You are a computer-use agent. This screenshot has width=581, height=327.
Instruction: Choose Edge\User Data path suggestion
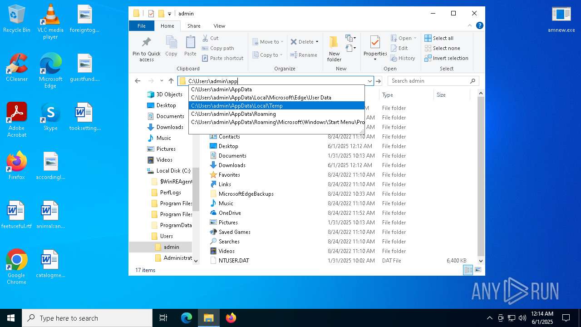[276, 98]
